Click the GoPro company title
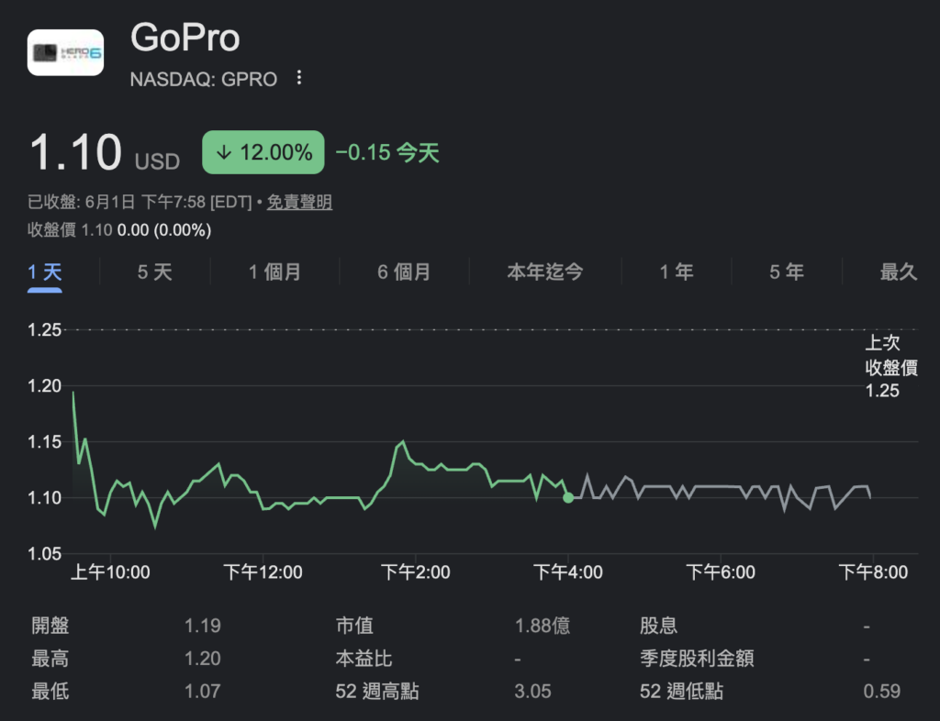 point(185,37)
